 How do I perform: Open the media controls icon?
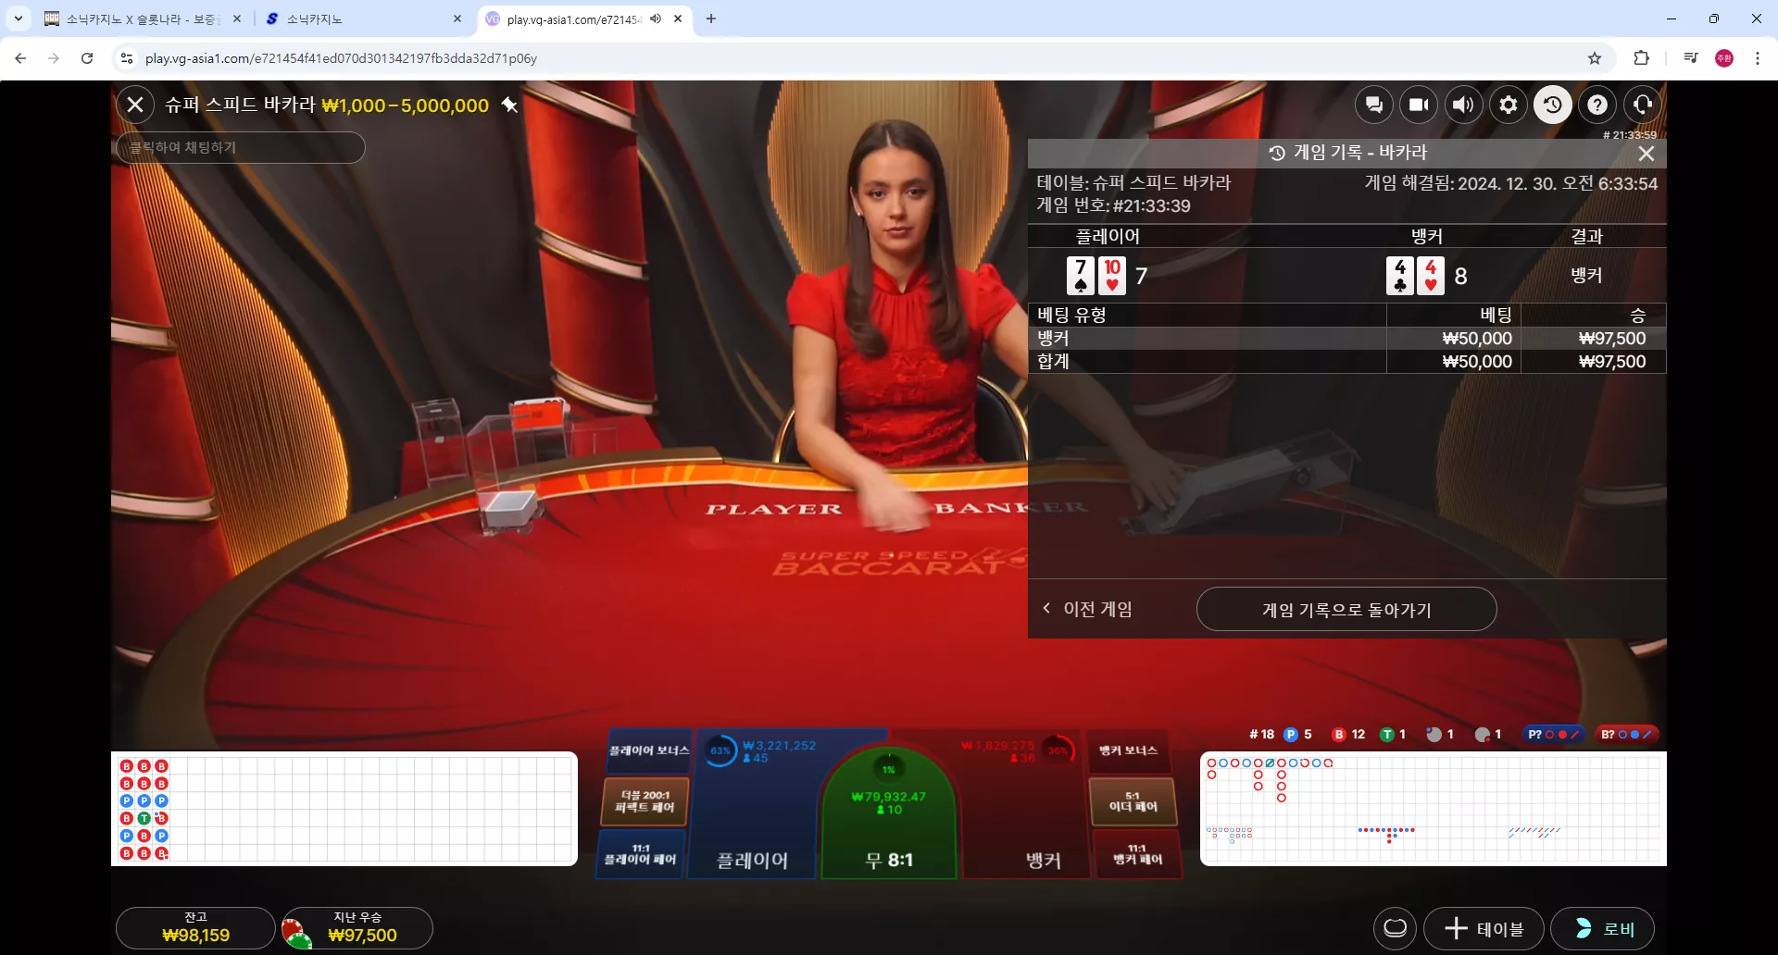pyautogui.click(x=1691, y=58)
